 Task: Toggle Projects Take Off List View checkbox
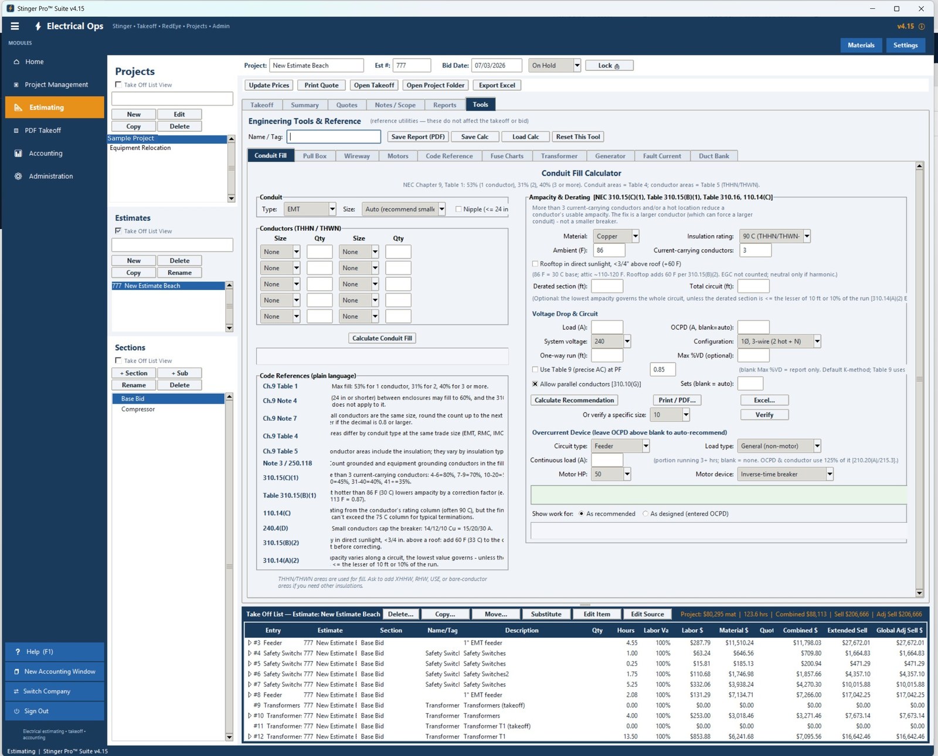[x=118, y=84]
